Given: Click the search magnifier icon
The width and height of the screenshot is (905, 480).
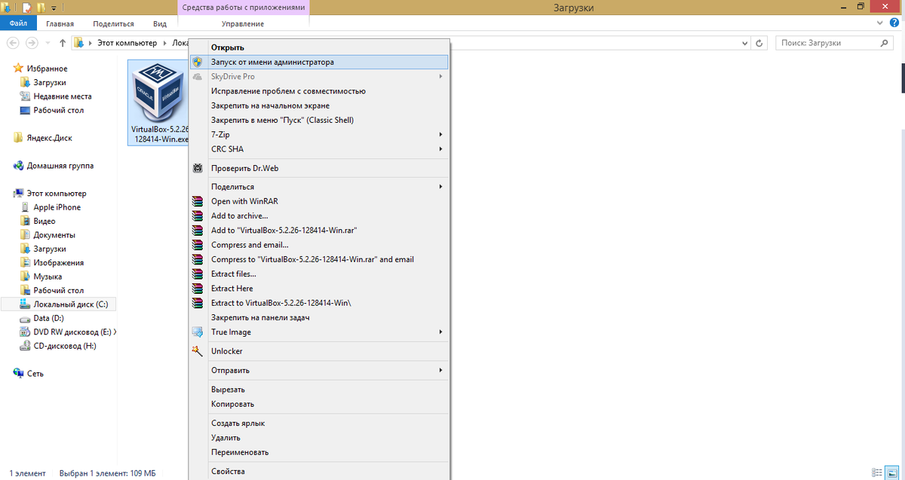Looking at the screenshot, I should [x=885, y=44].
